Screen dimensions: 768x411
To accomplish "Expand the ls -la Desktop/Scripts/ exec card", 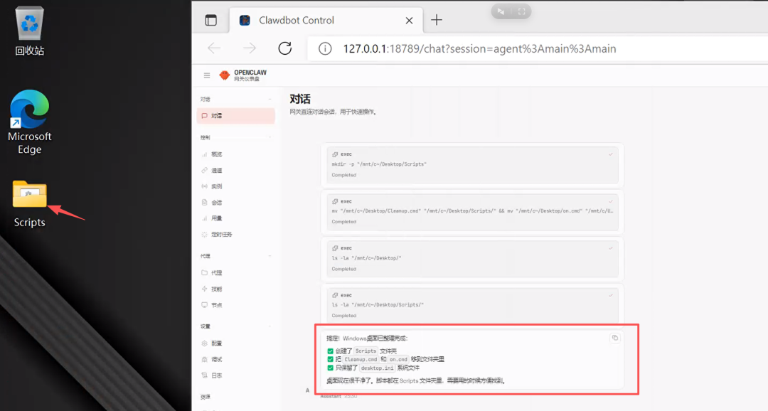I will pos(472,305).
